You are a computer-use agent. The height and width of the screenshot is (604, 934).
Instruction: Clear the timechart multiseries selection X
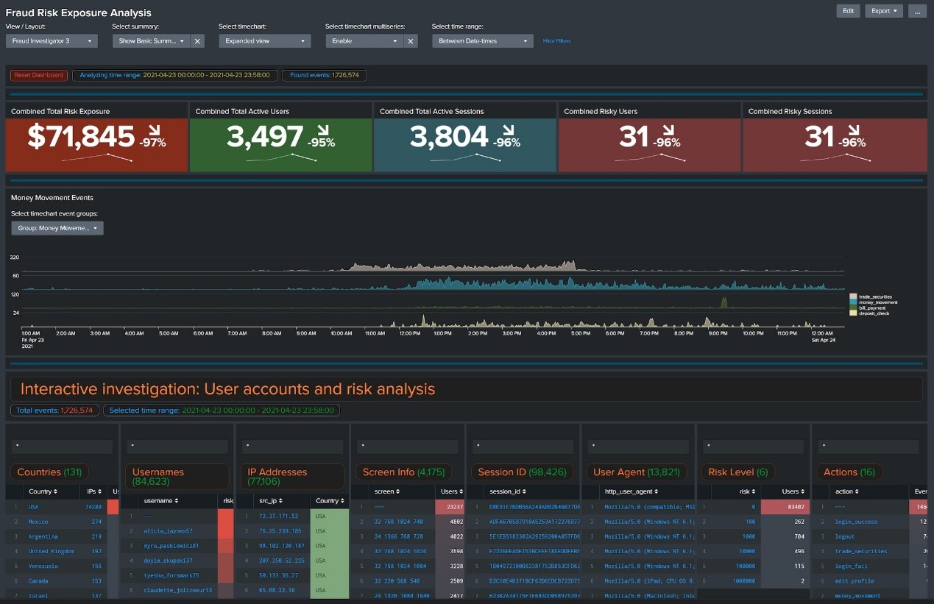pos(411,41)
